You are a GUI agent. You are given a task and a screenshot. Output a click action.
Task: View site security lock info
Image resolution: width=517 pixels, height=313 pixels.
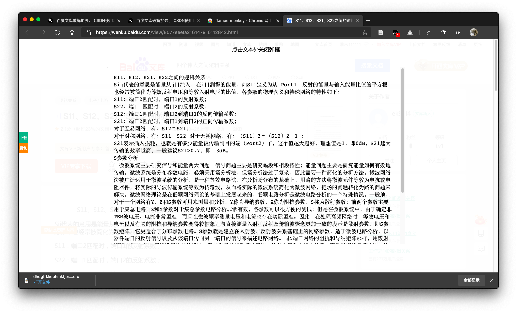pos(89,32)
